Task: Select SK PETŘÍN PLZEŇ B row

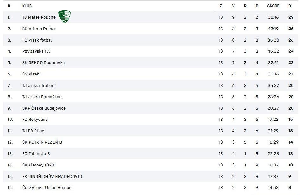Action: (42, 142)
